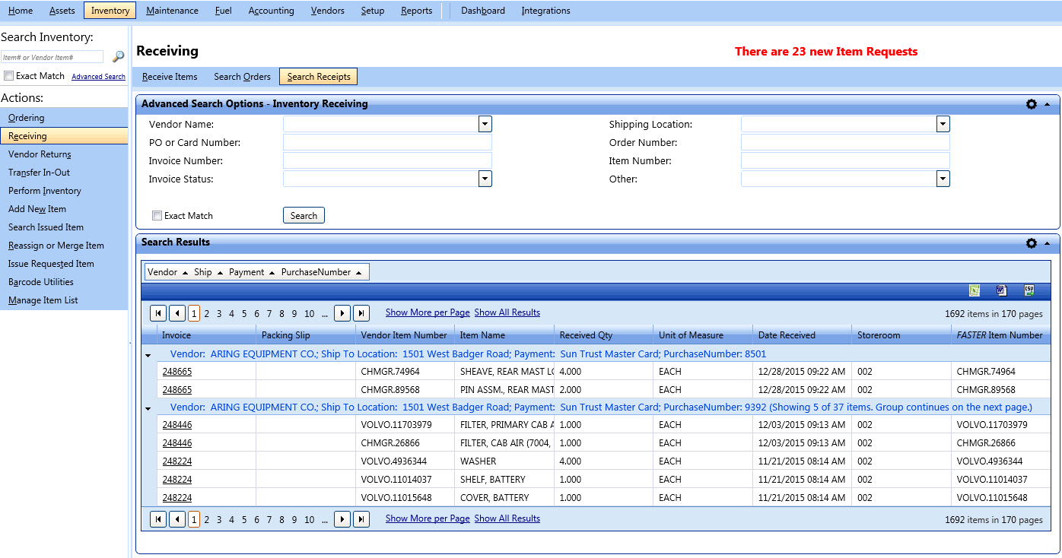Open the Setup menu

pyautogui.click(x=373, y=11)
